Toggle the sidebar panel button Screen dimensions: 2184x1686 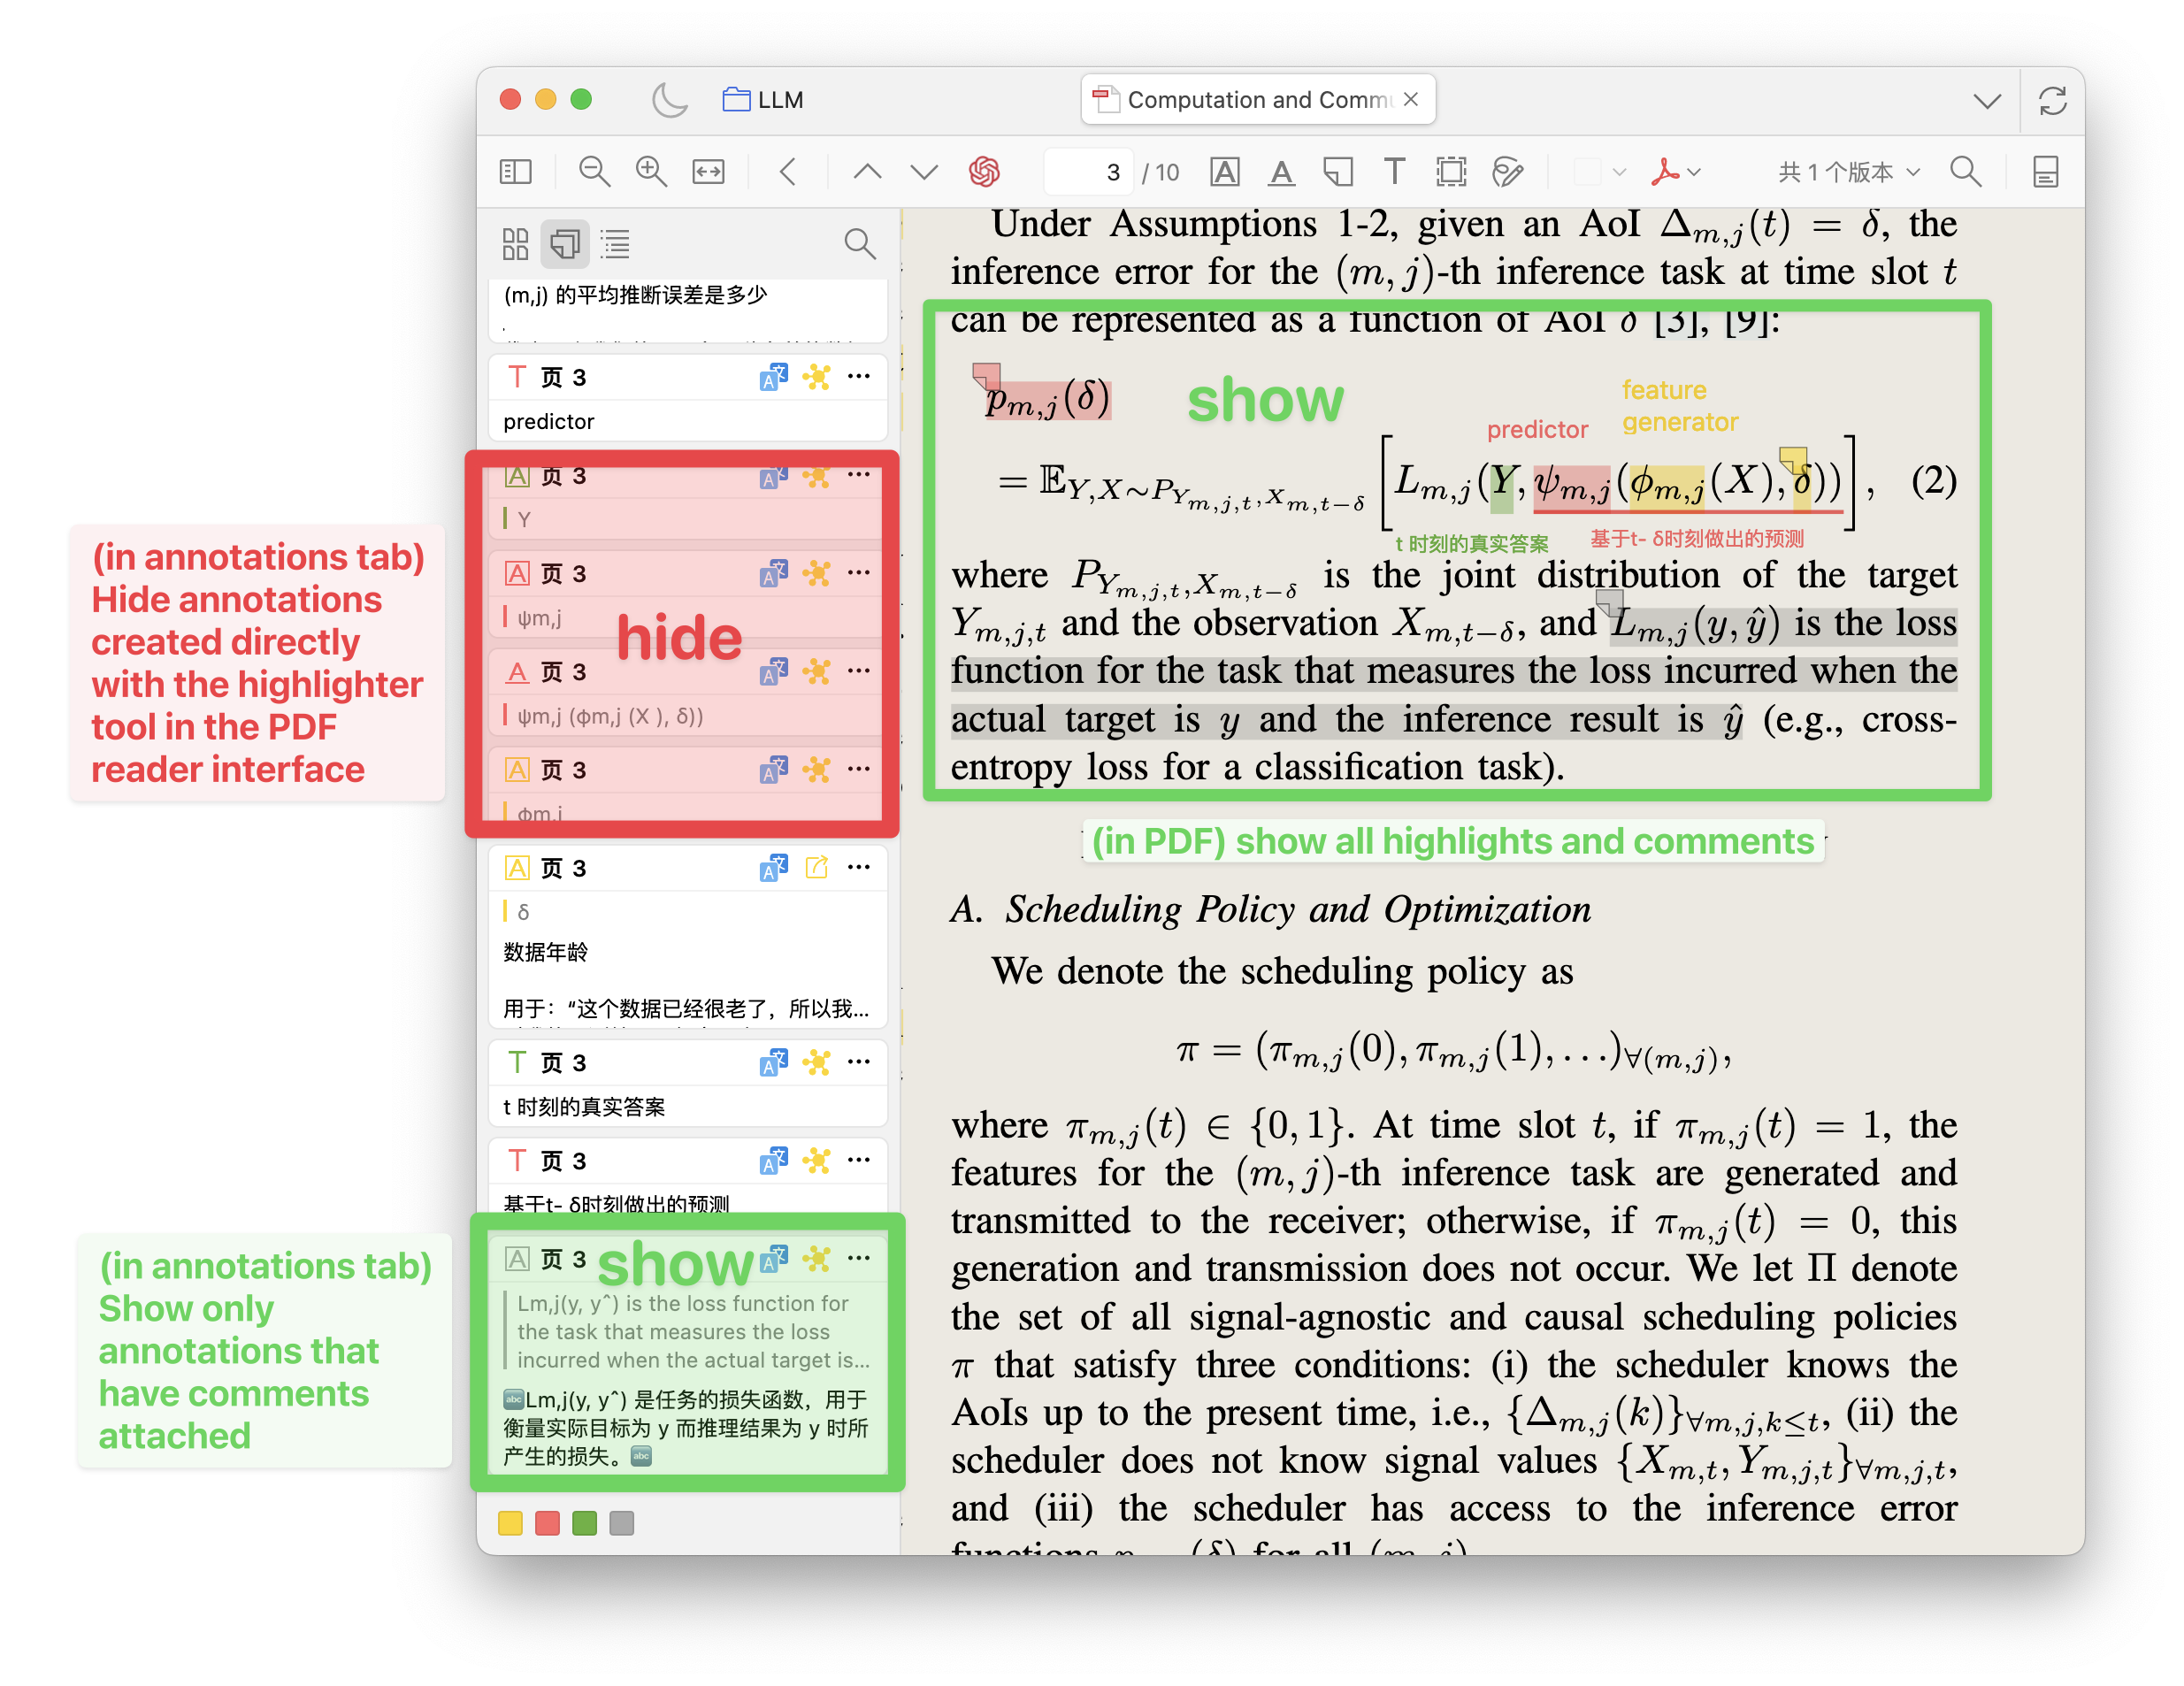[515, 172]
